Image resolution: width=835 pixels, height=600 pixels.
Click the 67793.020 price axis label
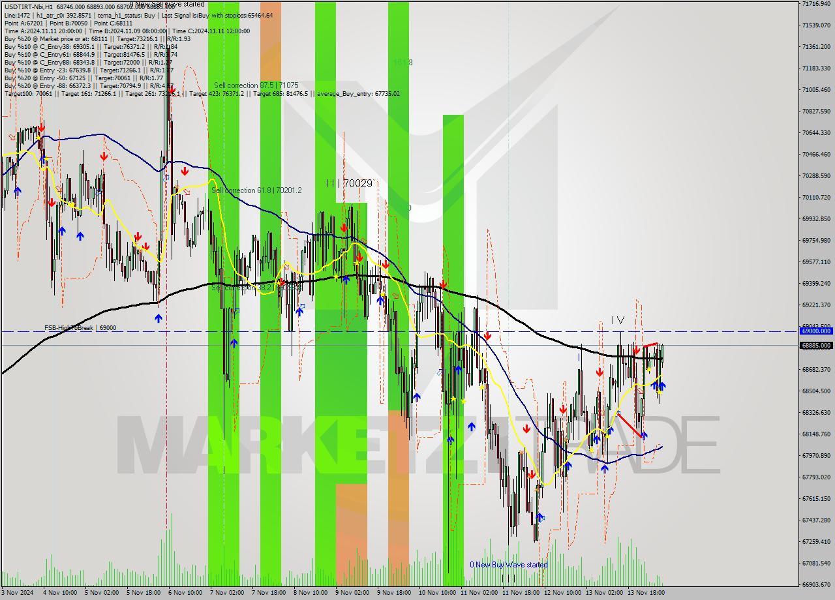click(816, 477)
